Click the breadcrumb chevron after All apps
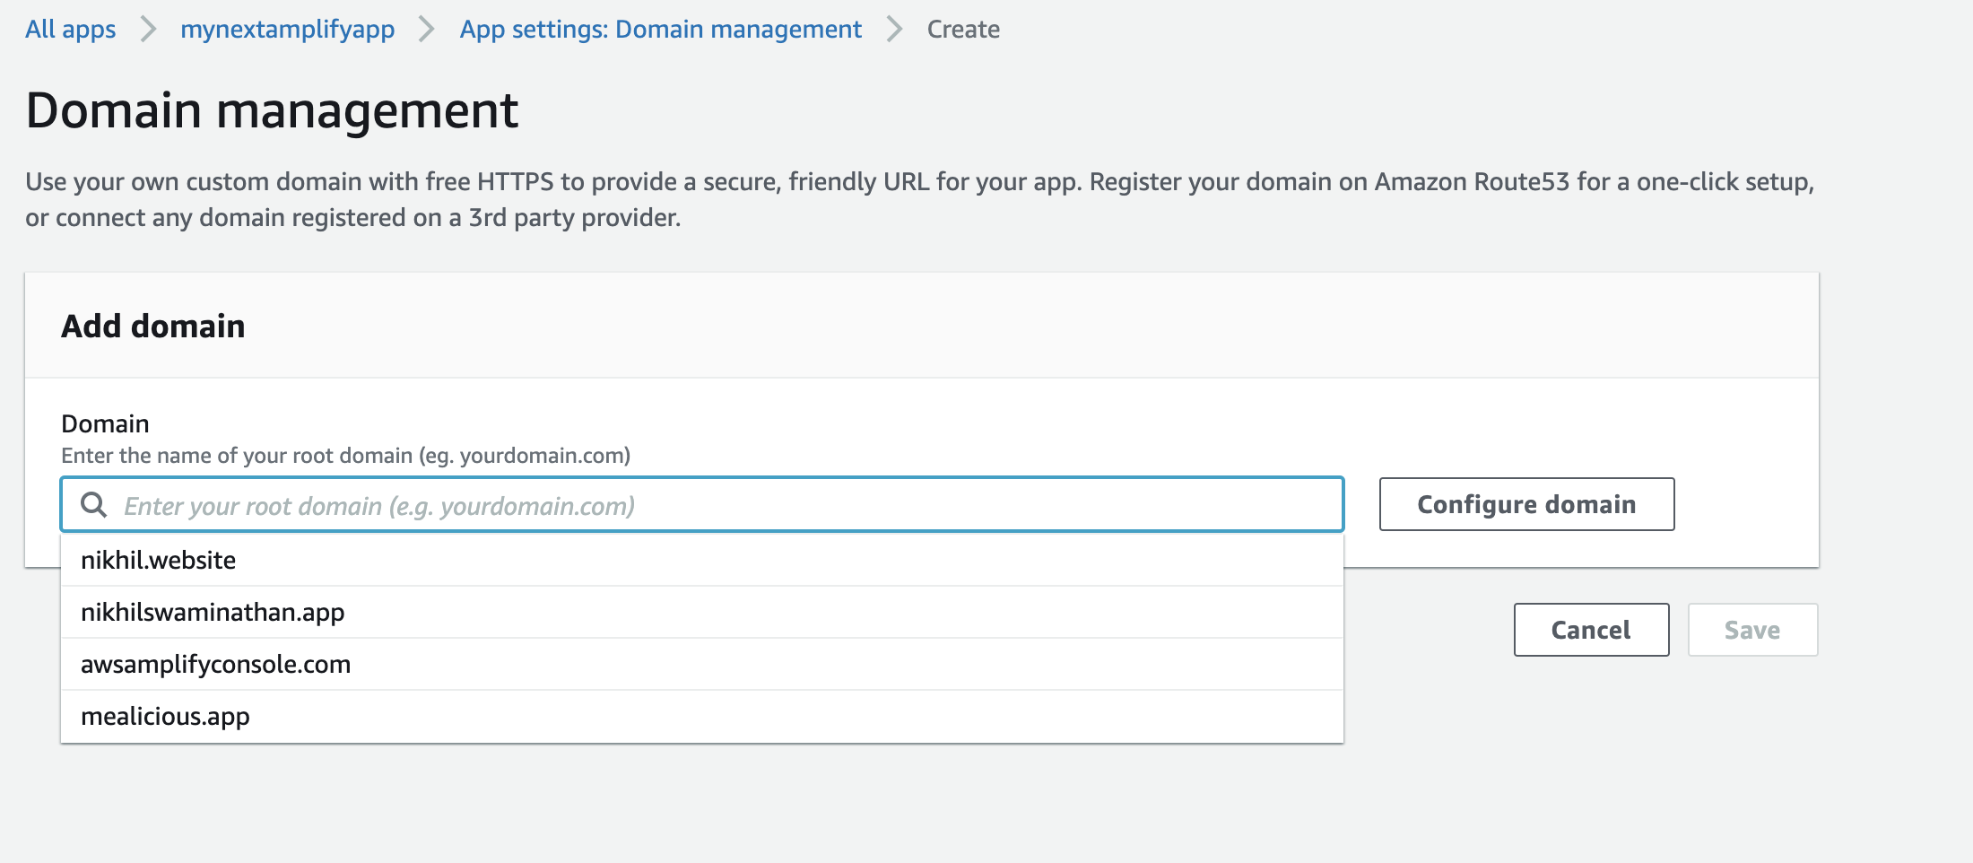 click(x=149, y=29)
